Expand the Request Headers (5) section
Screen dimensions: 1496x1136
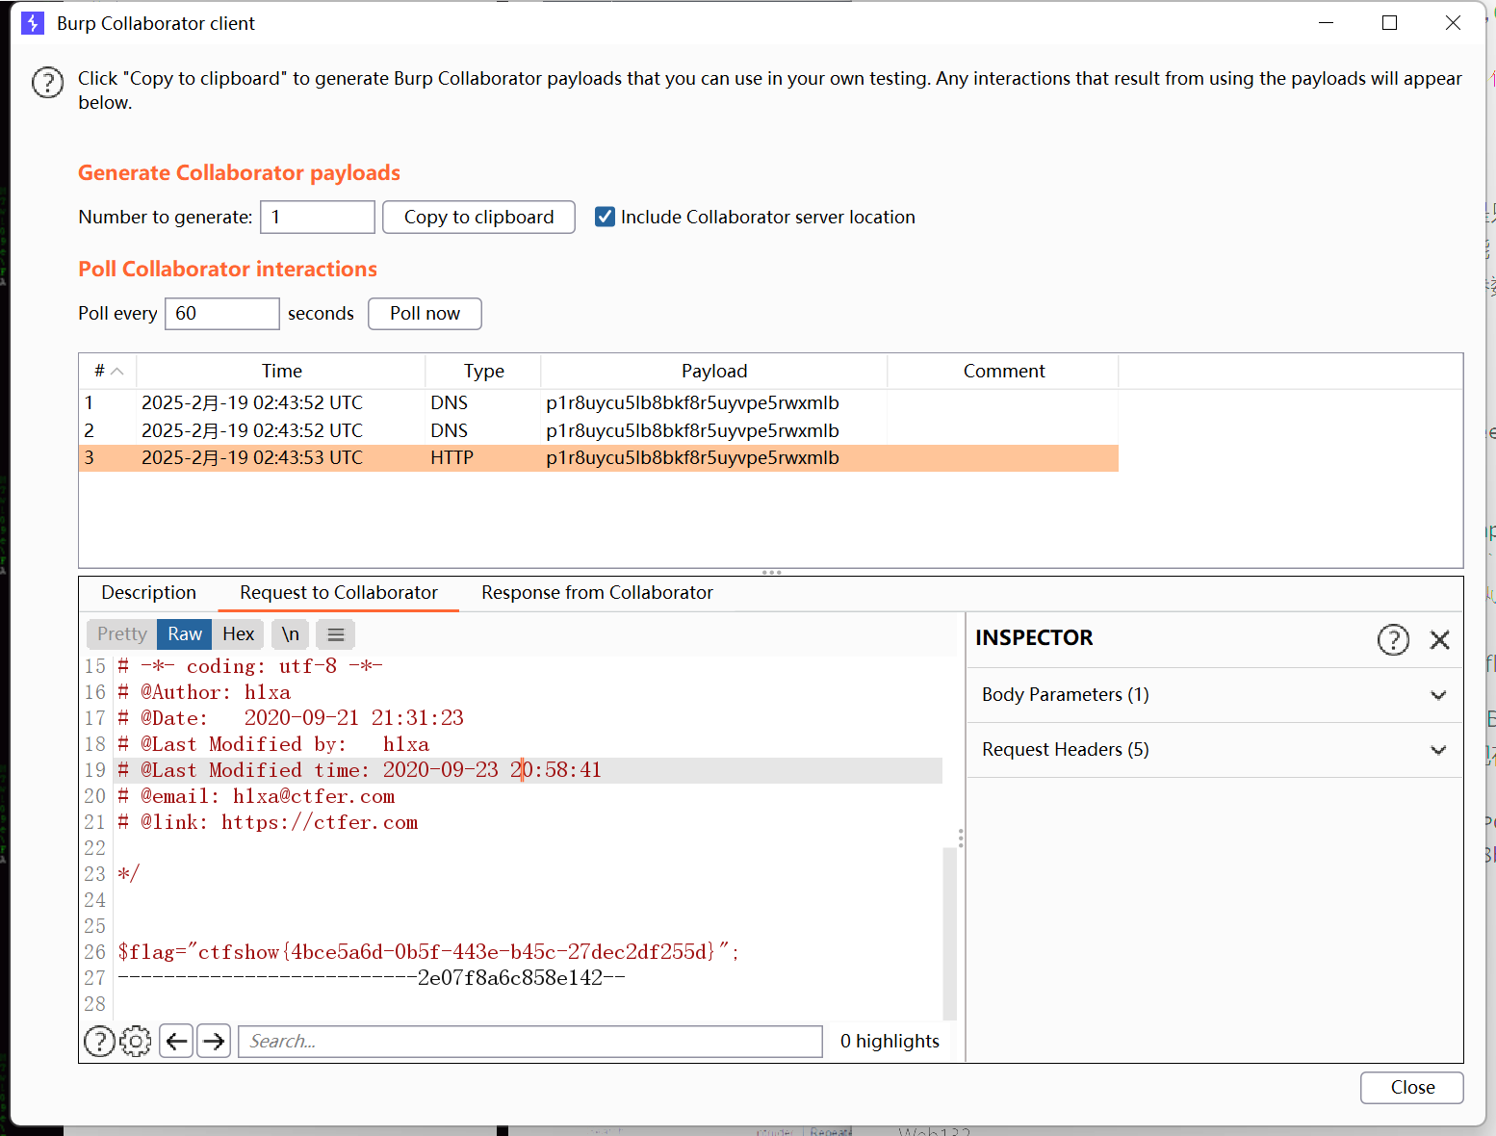point(1214,750)
